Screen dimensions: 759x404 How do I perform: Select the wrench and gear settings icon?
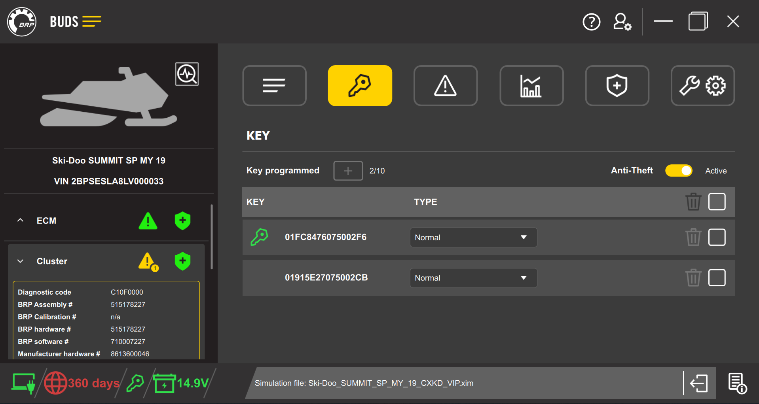(x=702, y=86)
